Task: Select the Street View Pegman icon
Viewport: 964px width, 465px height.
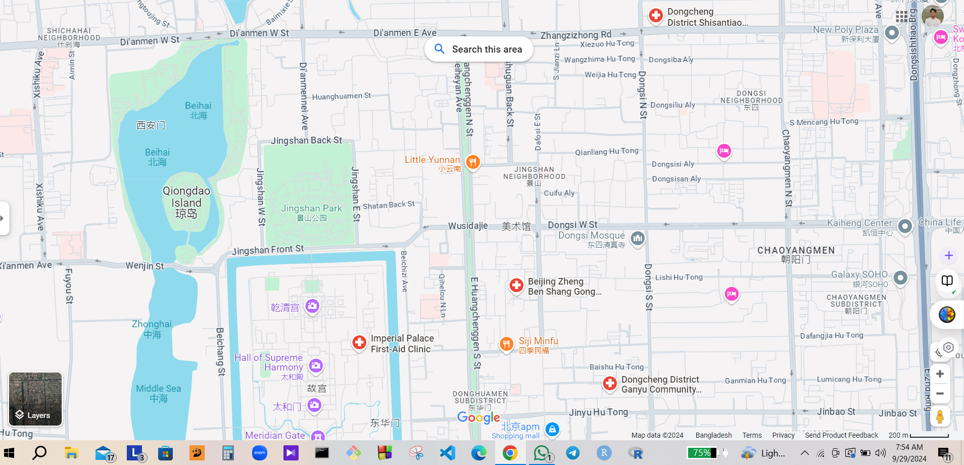Action: point(940,417)
